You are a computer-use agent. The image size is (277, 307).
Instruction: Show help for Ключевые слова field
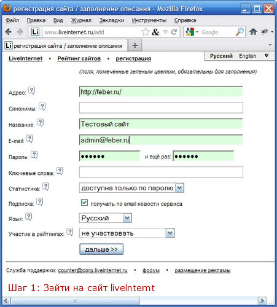point(60,171)
